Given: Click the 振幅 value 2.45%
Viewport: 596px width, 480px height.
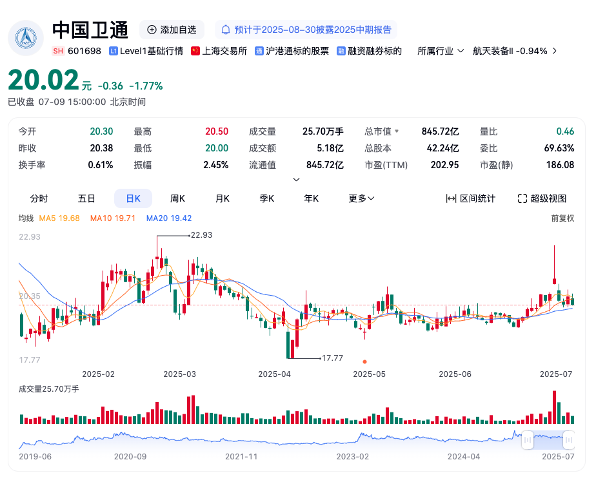Looking at the screenshot, I should (x=216, y=165).
